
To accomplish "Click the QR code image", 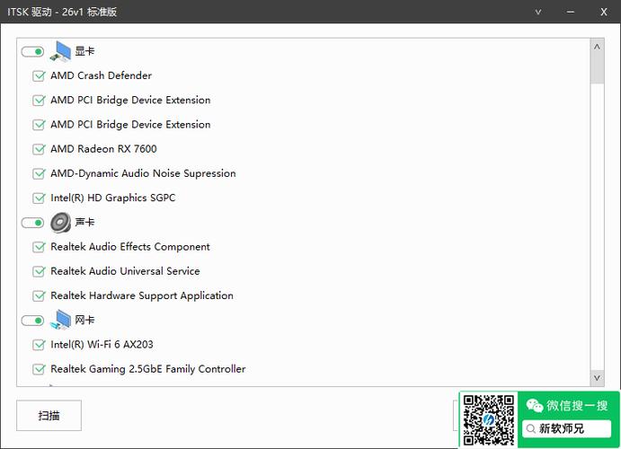I will coord(489,419).
